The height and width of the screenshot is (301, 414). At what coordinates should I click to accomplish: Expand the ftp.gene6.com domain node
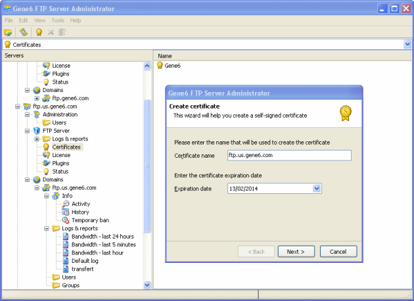point(37,99)
